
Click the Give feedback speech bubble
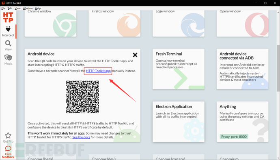(8, 148)
